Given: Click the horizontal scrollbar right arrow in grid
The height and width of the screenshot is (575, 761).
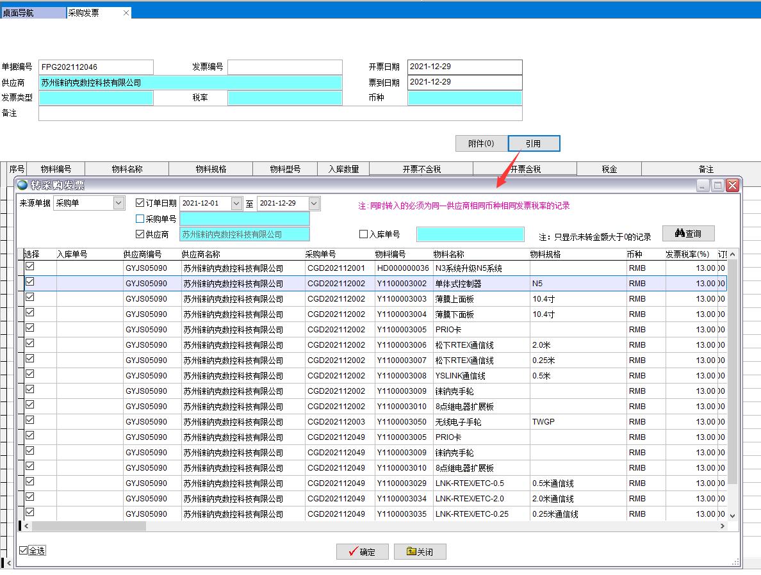Looking at the screenshot, I should coord(723,526).
